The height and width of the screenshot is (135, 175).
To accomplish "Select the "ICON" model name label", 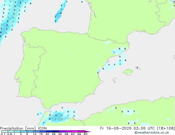I will click(42, 128).
